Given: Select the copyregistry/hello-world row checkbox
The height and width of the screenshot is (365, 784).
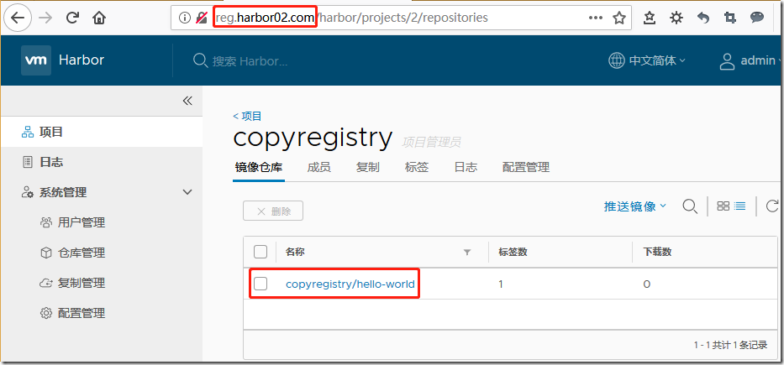Looking at the screenshot, I should click(260, 284).
